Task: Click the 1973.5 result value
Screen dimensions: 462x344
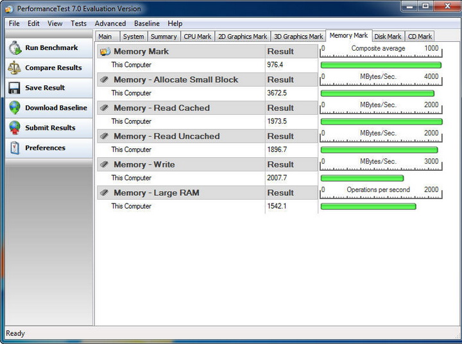Action: click(277, 121)
